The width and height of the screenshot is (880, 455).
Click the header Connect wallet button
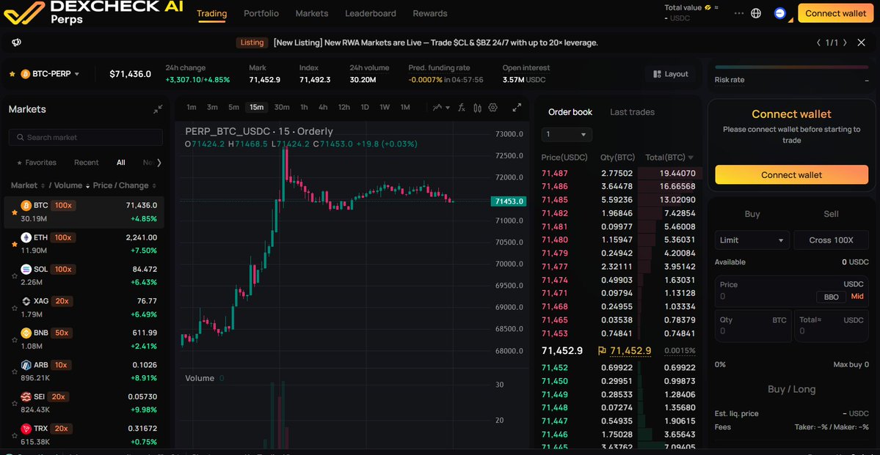[x=835, y=13]
